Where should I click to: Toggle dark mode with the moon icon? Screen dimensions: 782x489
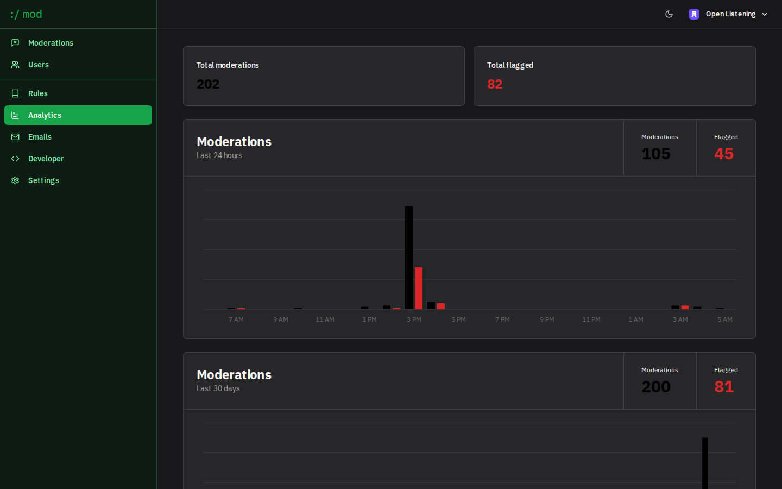[669, 14]
